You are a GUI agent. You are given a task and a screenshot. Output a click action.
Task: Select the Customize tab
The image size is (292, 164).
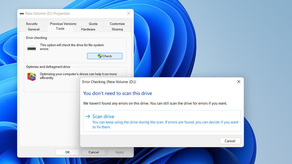coord(117,24)
